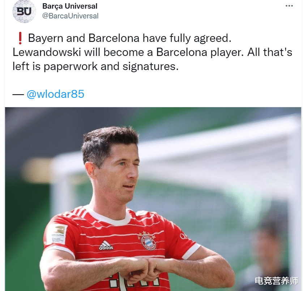
Task: Click the word Lewandowski in the tweet
Action: [47, 52]
